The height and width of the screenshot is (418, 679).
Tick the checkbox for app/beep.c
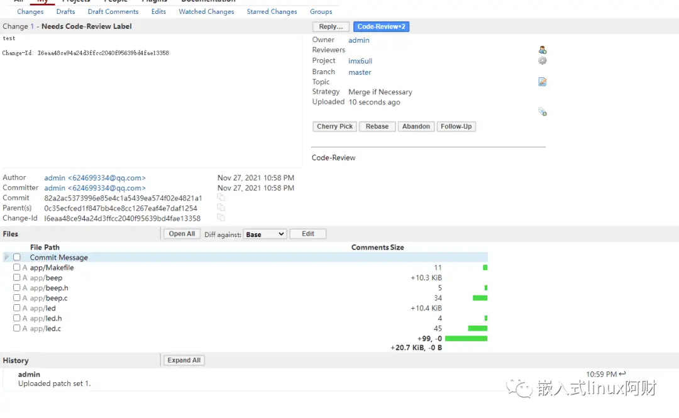tap(17, 298)
